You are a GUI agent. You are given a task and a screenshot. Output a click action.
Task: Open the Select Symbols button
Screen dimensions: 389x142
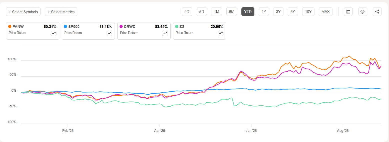pos(23,12)
